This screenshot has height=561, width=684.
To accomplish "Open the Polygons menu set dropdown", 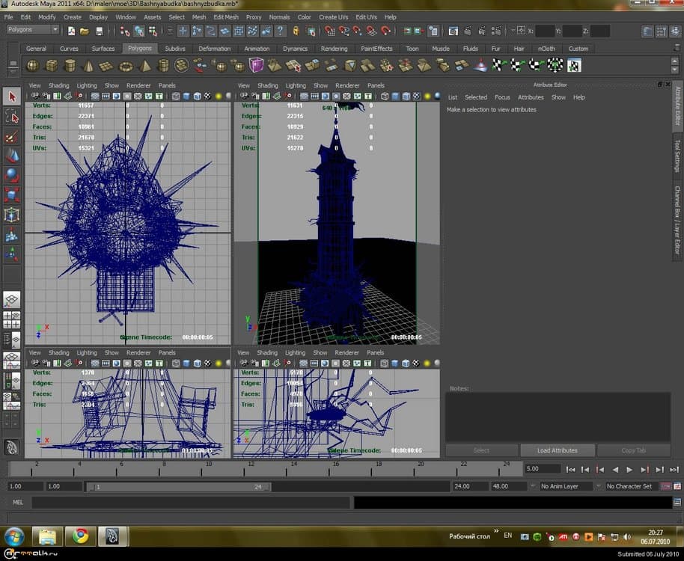I will click(x=31, y=30).
